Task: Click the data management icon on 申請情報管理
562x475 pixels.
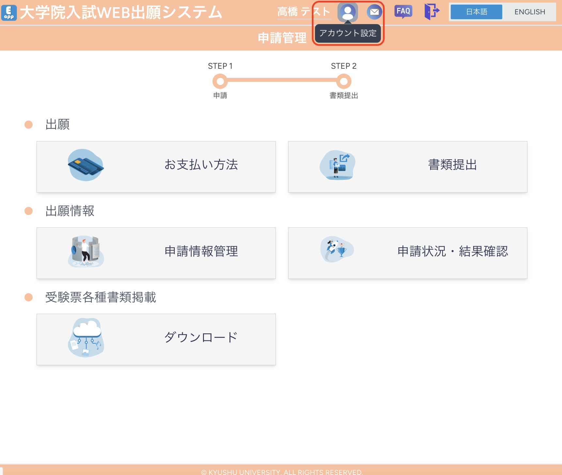Action: click(x=86, y=252)
